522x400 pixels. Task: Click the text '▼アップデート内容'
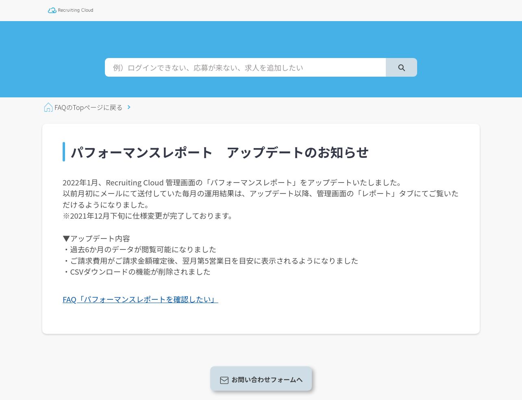(x=96, y=239)
